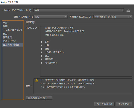Expand the 一般 section in options

(x=42, y=45)
